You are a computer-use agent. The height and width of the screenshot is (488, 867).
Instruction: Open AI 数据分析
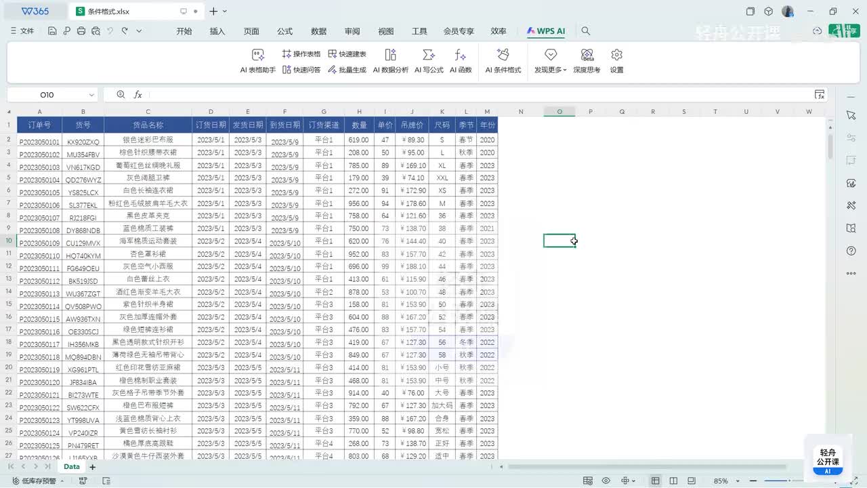[391, 61]
